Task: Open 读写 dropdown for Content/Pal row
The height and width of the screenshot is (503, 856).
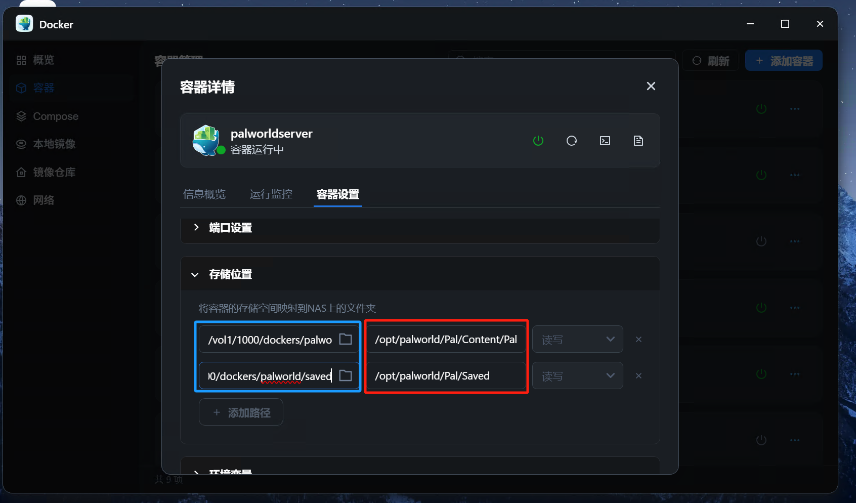Action: (x=577, y=339)
